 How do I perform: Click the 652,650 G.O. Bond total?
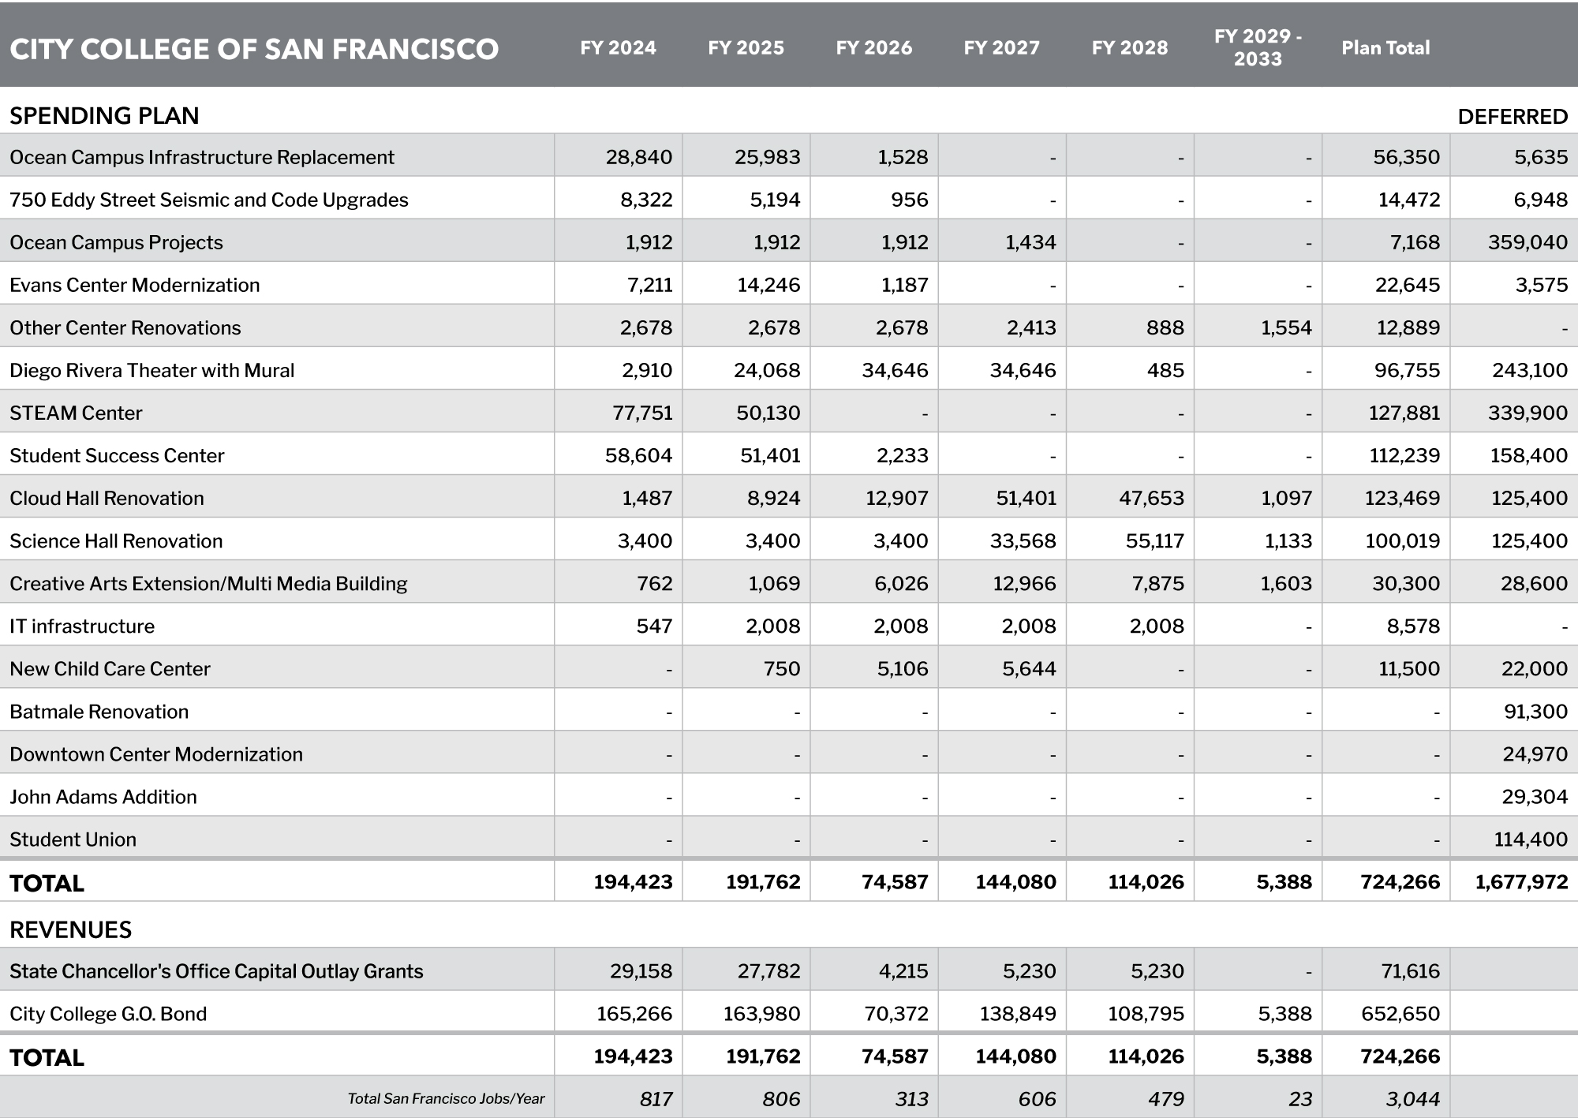(1400, 1013)
